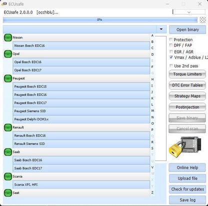Open the Torque Limiters tool
The height and width of the screenshot is (206, 208).
click(x=187, y=74)
